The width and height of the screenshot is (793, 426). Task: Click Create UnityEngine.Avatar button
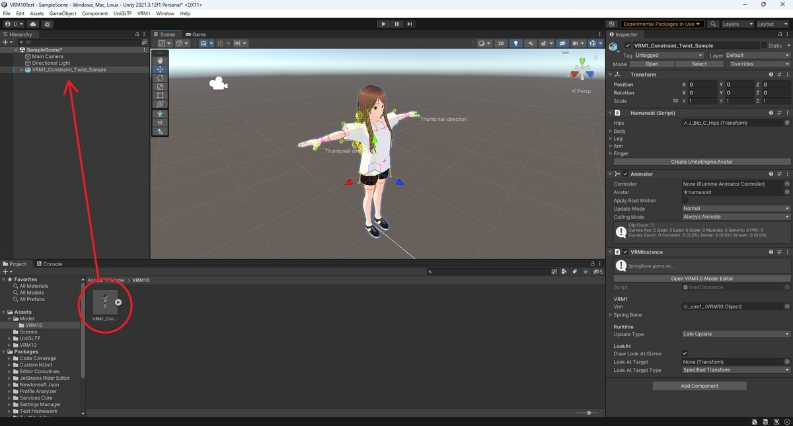[701, 162]
